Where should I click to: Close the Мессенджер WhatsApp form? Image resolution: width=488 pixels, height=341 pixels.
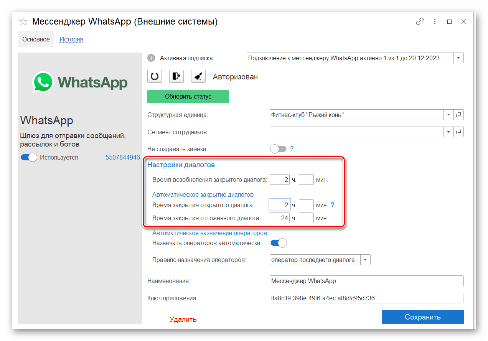(x=464, y=21)
